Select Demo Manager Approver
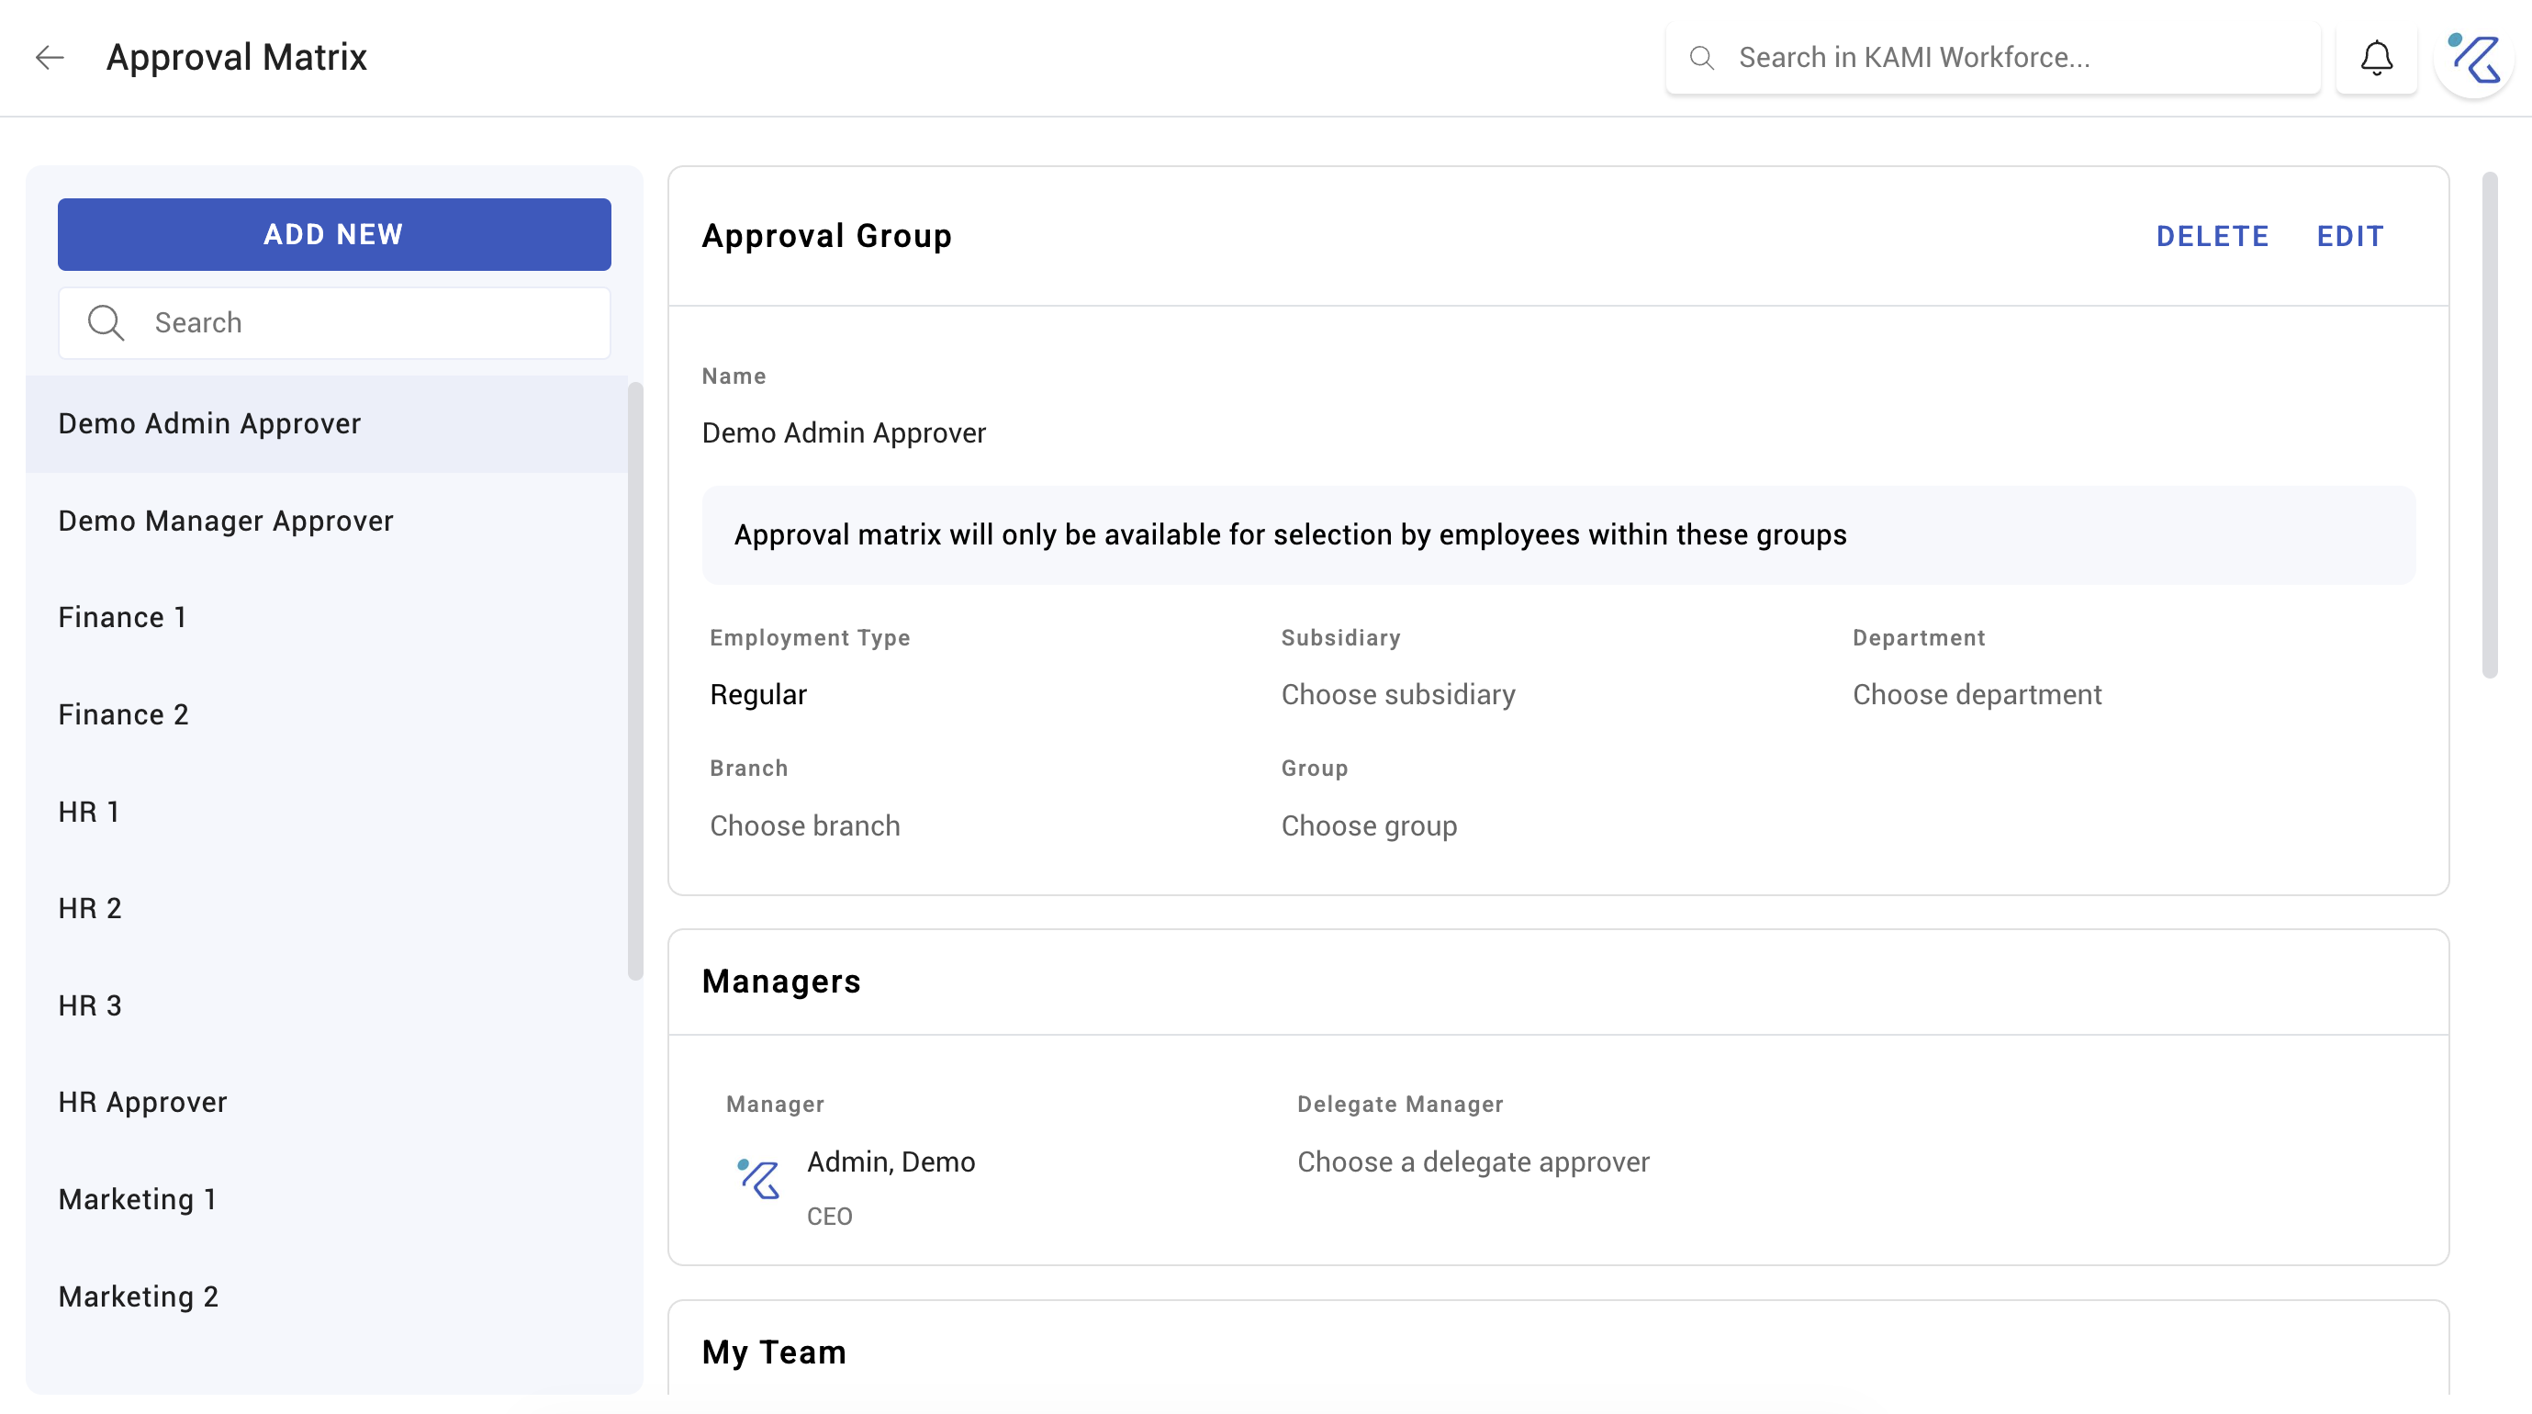The height and width of the screenshot is (1414, 2532). (326, 522)
